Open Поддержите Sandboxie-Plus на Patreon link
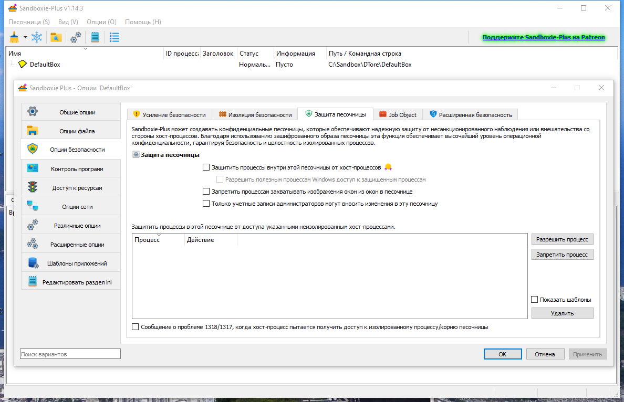Screen dimensions: 624x402 tap(544, 37)
